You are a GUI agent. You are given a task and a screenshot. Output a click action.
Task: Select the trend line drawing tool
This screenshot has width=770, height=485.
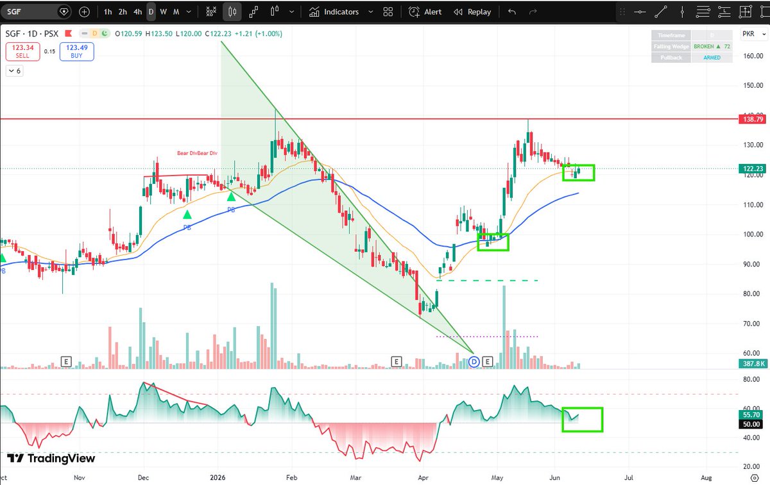click(x=661, y=12)
